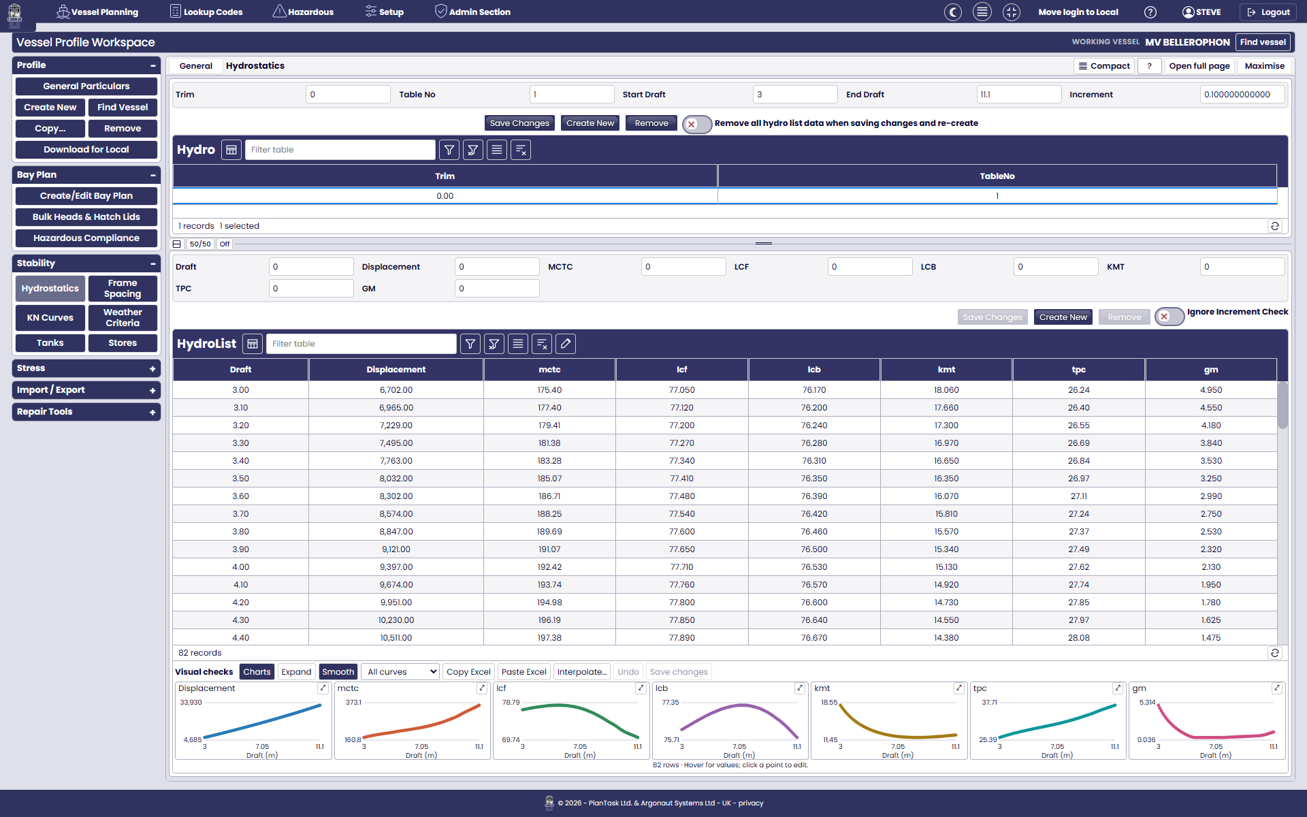
Task: Click the filter funnel icon in HydroList toolbar
Action: (470, 344)
